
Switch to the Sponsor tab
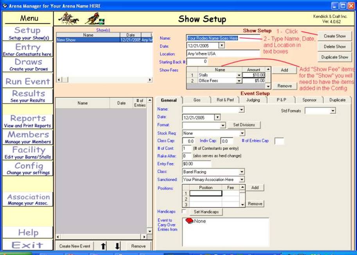point(309,100)
